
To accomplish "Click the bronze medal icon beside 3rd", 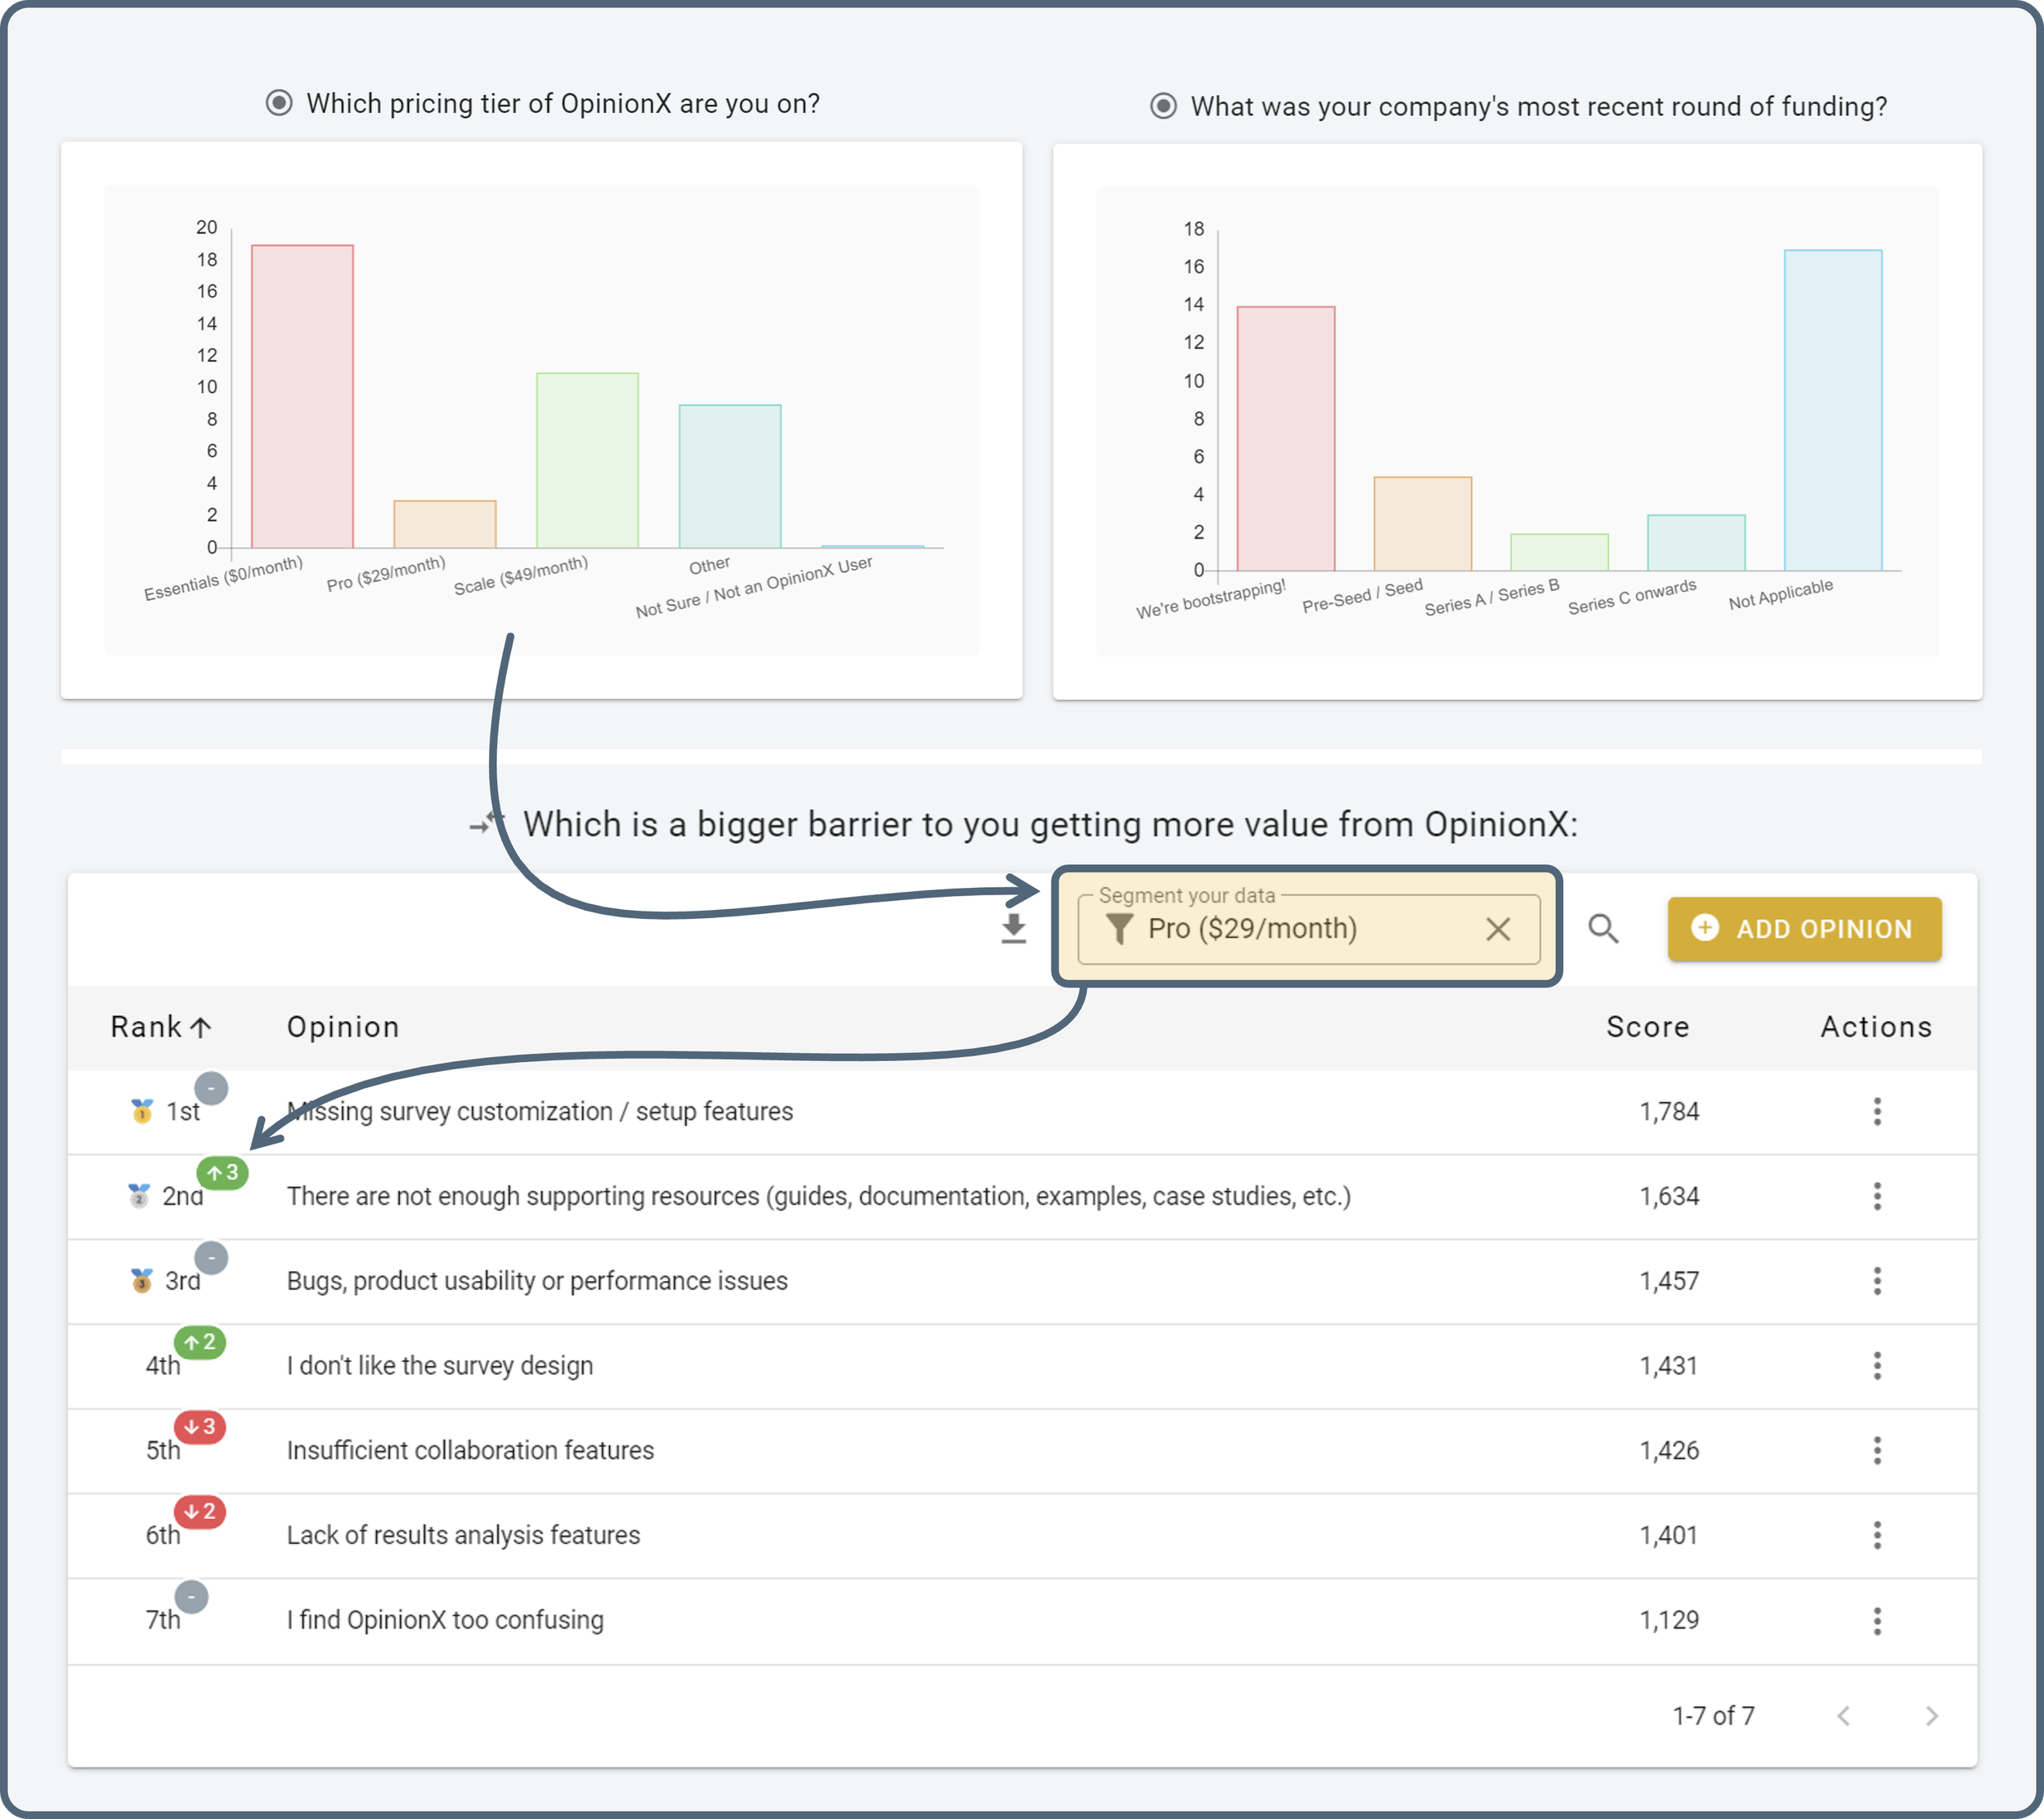I will pos(142,1280).
